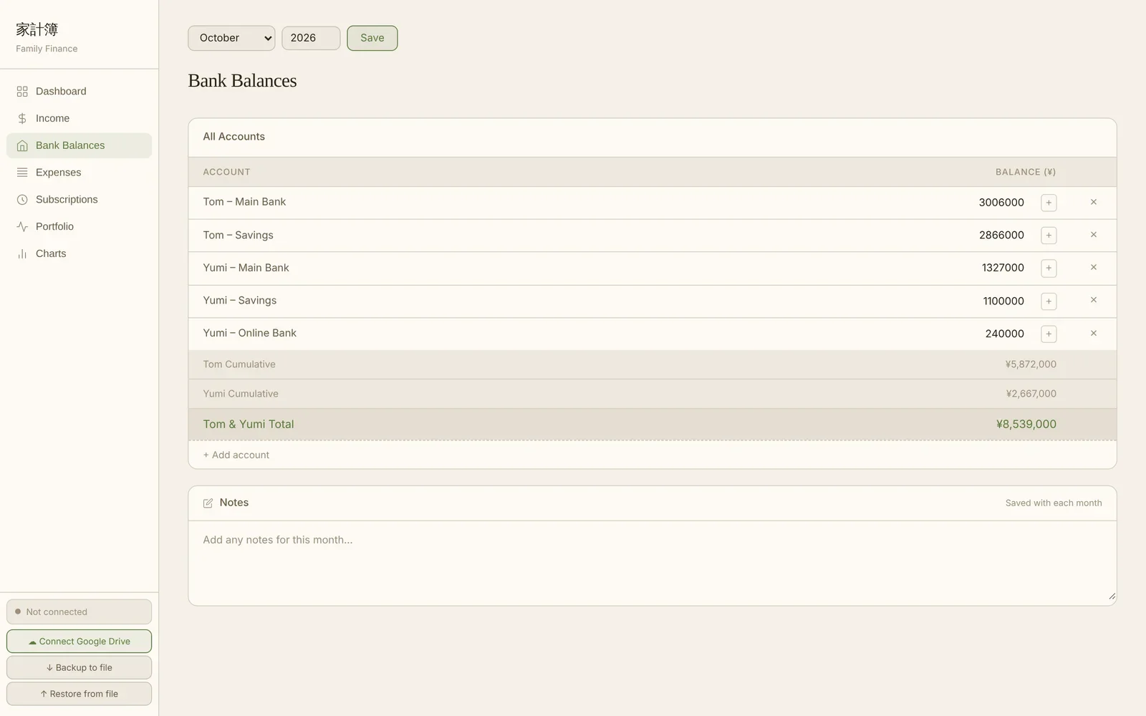Click the 2026 year input field
The width and height of the screenshot is (1146, 716).
311,38
